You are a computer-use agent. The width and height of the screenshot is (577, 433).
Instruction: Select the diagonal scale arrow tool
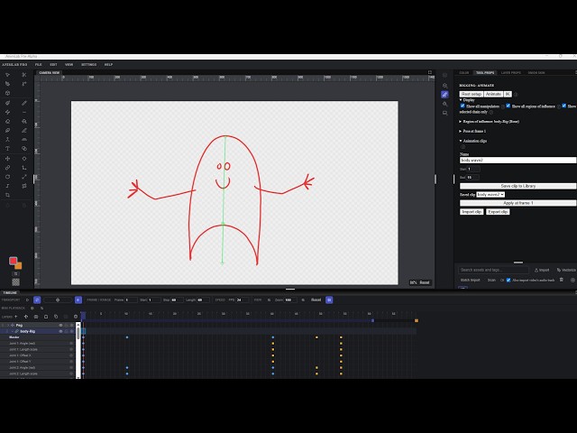[24, 177]
